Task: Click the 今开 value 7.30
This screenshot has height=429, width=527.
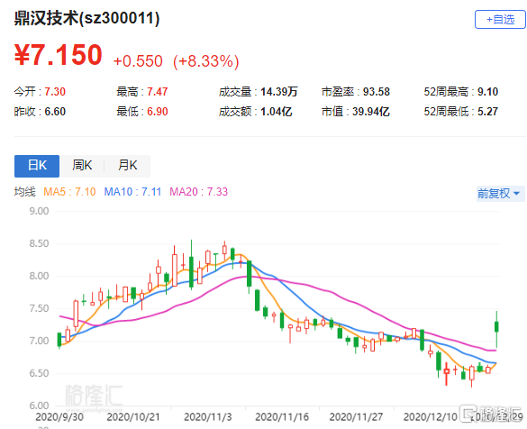Action: click(x=55, y=91)
